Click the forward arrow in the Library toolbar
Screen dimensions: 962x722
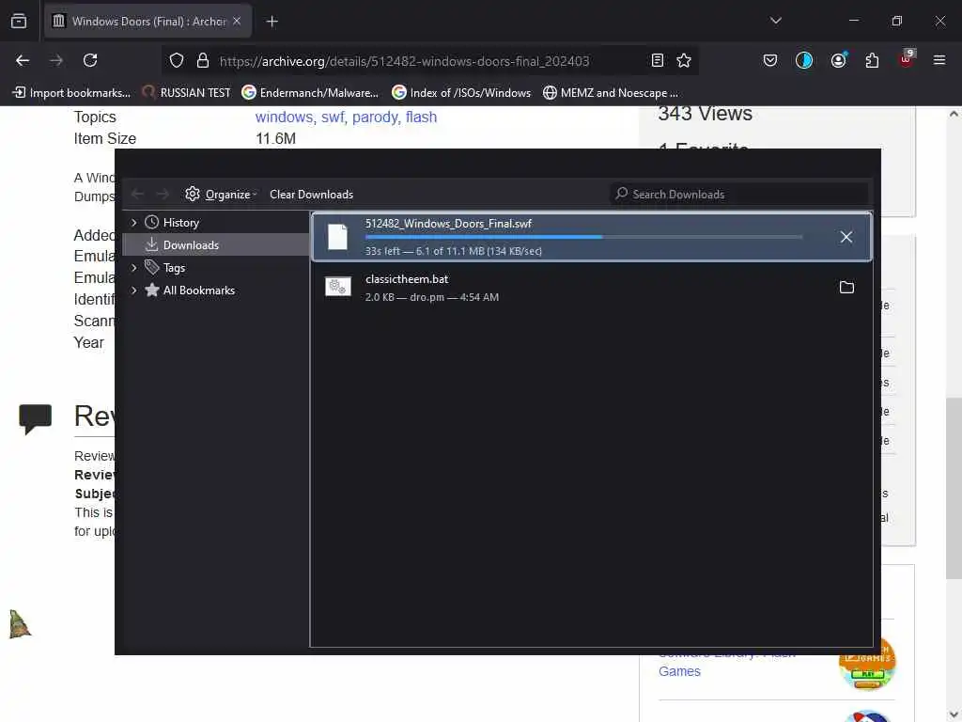[x=162, y=194]
